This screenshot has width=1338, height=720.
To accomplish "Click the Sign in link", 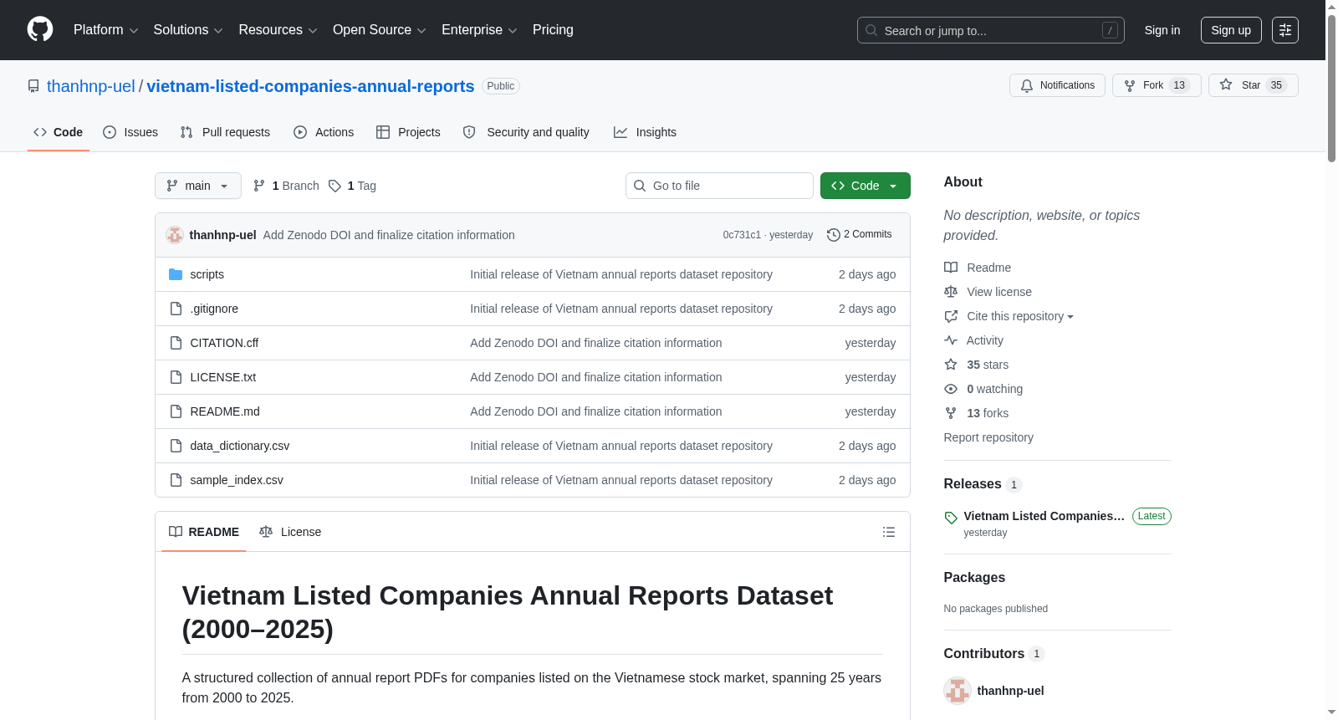I will click(1162, 30).
